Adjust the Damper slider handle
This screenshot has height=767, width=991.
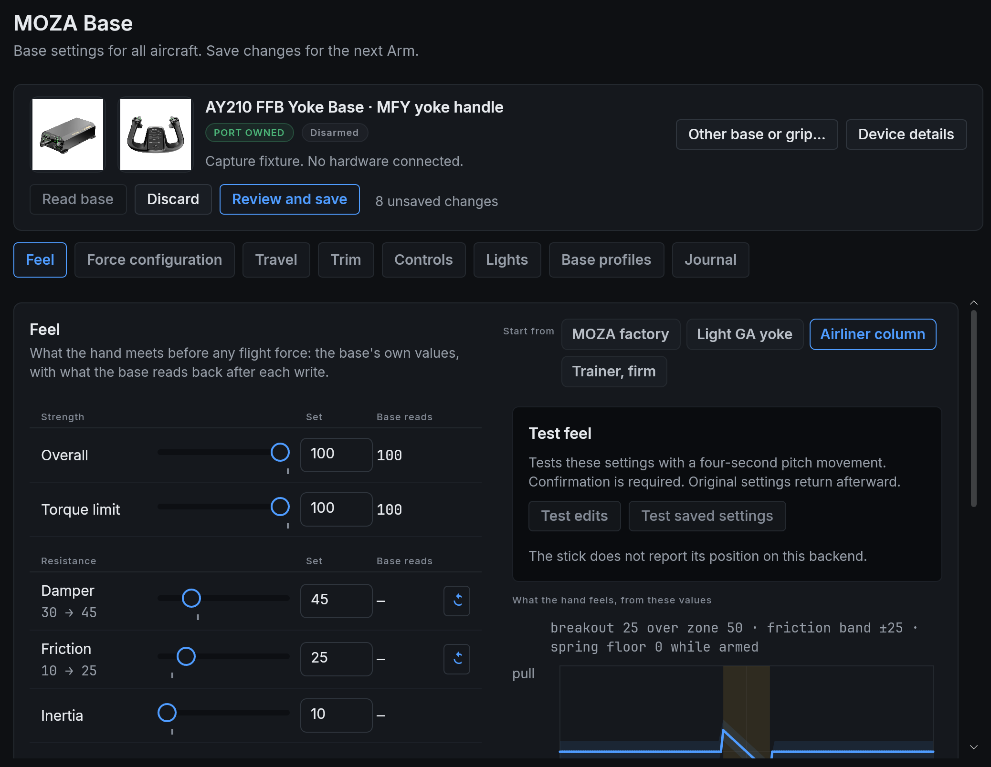tap(191, 598)
